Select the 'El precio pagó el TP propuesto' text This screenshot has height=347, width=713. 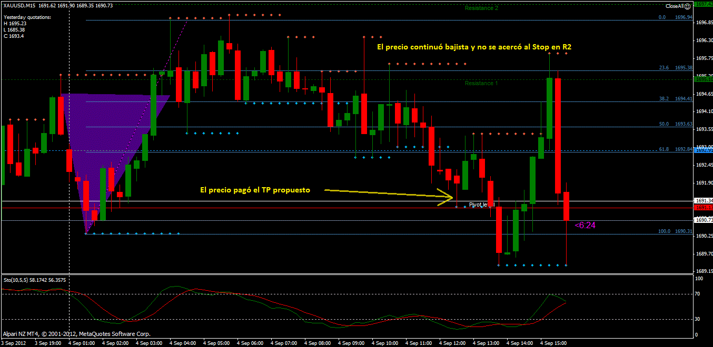coord(255,190)
